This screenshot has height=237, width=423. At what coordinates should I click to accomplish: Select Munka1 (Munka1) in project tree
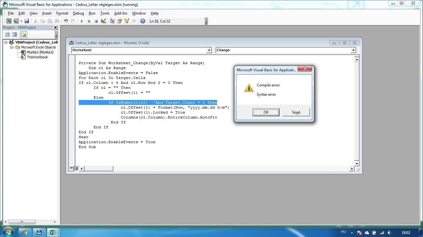coord(40,52)
